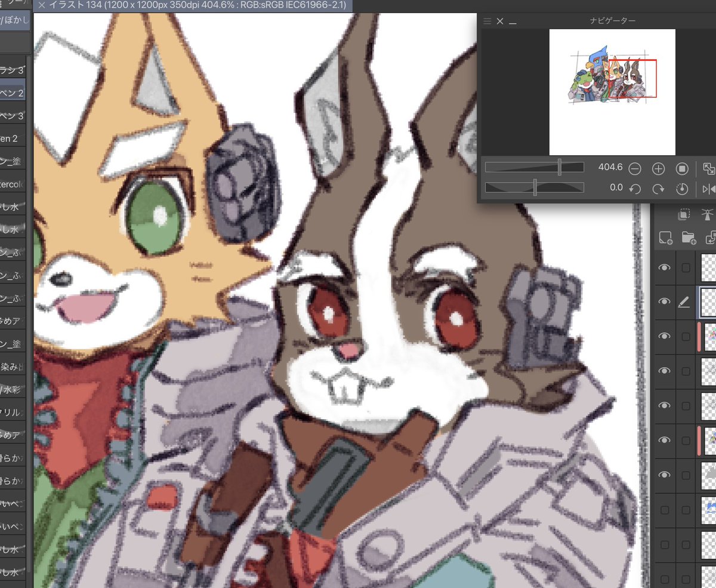Image resolution: width=716 pixels, height=588 pixels.
Task: Select the 染み出 brush
Action: 13,368
